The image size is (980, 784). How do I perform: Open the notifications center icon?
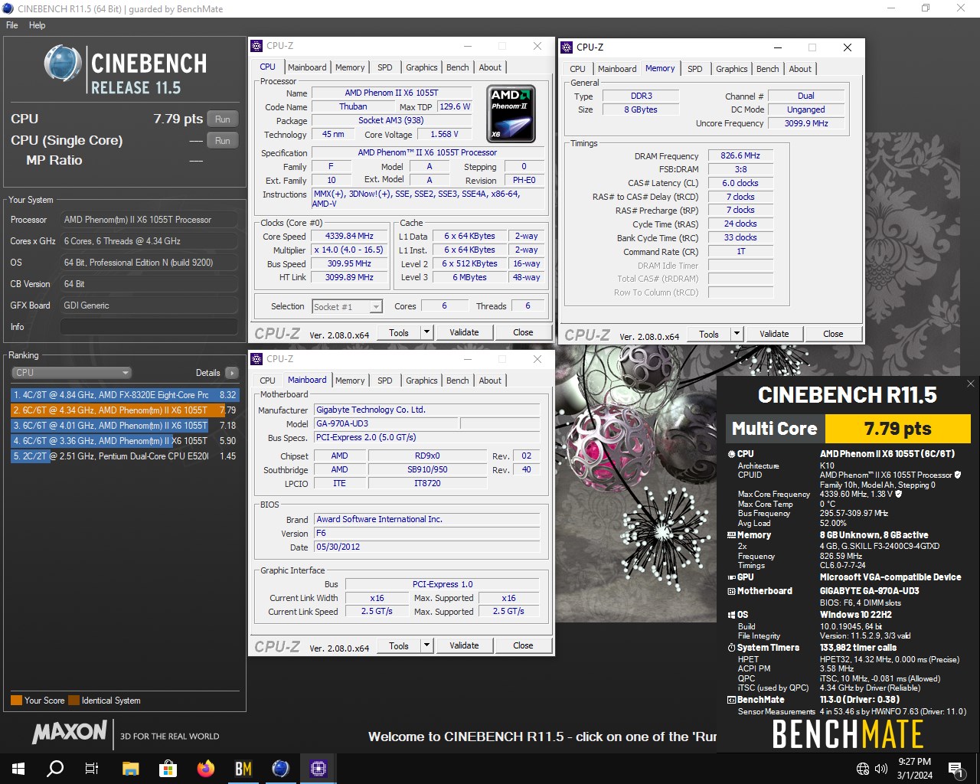point(955,769)
